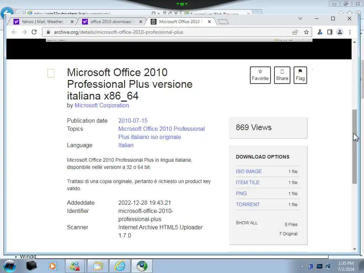
Task: Open the file explorer folder taskbar icon
Action: pyautogui.click(x=98, y=266)
